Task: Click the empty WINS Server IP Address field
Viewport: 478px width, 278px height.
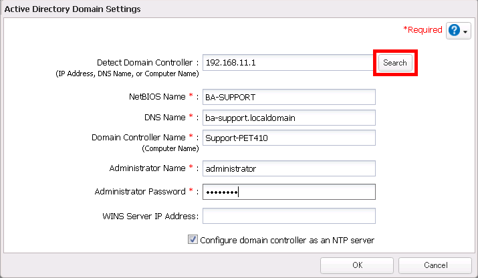Action: (x=288, y=216)
